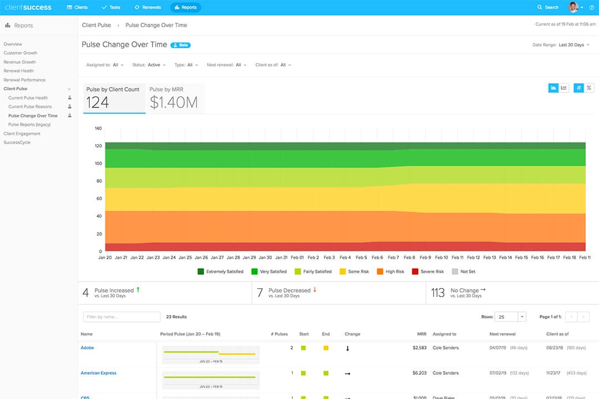The width and height of the screenshot is (599, 399).
Task: Open the Renewals tab in top navigation
Action: (148, 7)
